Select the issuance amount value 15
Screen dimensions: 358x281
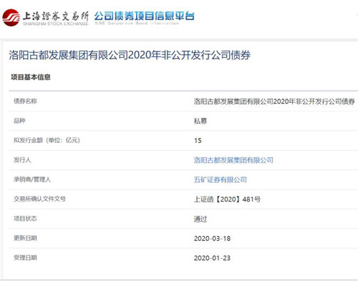198,141
